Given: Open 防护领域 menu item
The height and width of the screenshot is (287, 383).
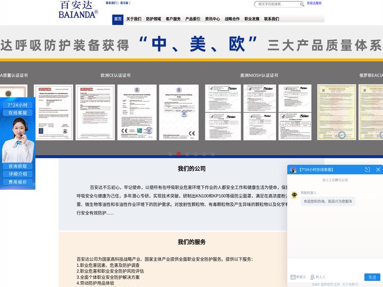Looking at the screenshot, I should (x=153, y=19).
